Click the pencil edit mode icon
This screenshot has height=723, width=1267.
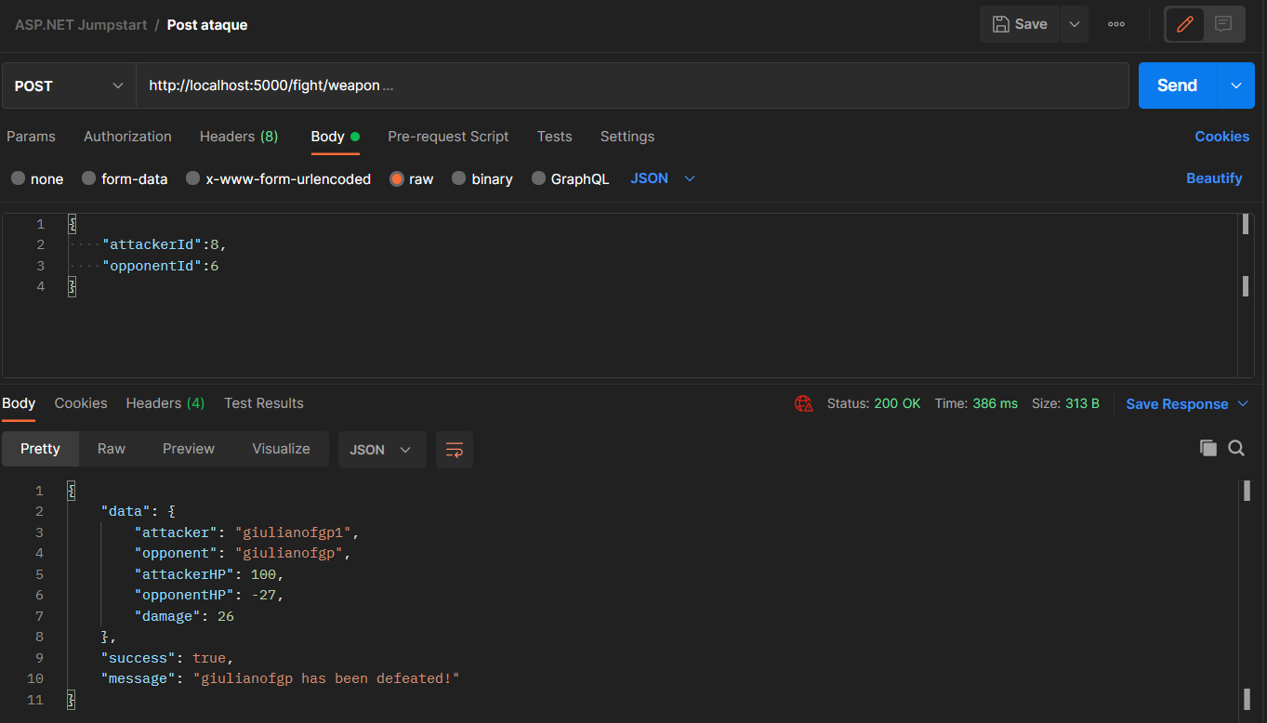click(1184, 24)
